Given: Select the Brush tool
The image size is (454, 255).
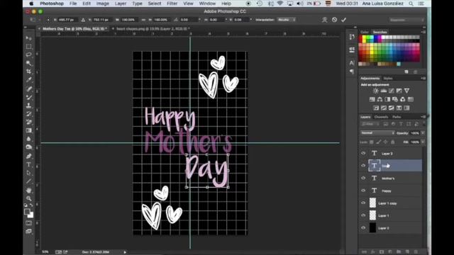Looking at the screenshot, I should coord(28,97).
